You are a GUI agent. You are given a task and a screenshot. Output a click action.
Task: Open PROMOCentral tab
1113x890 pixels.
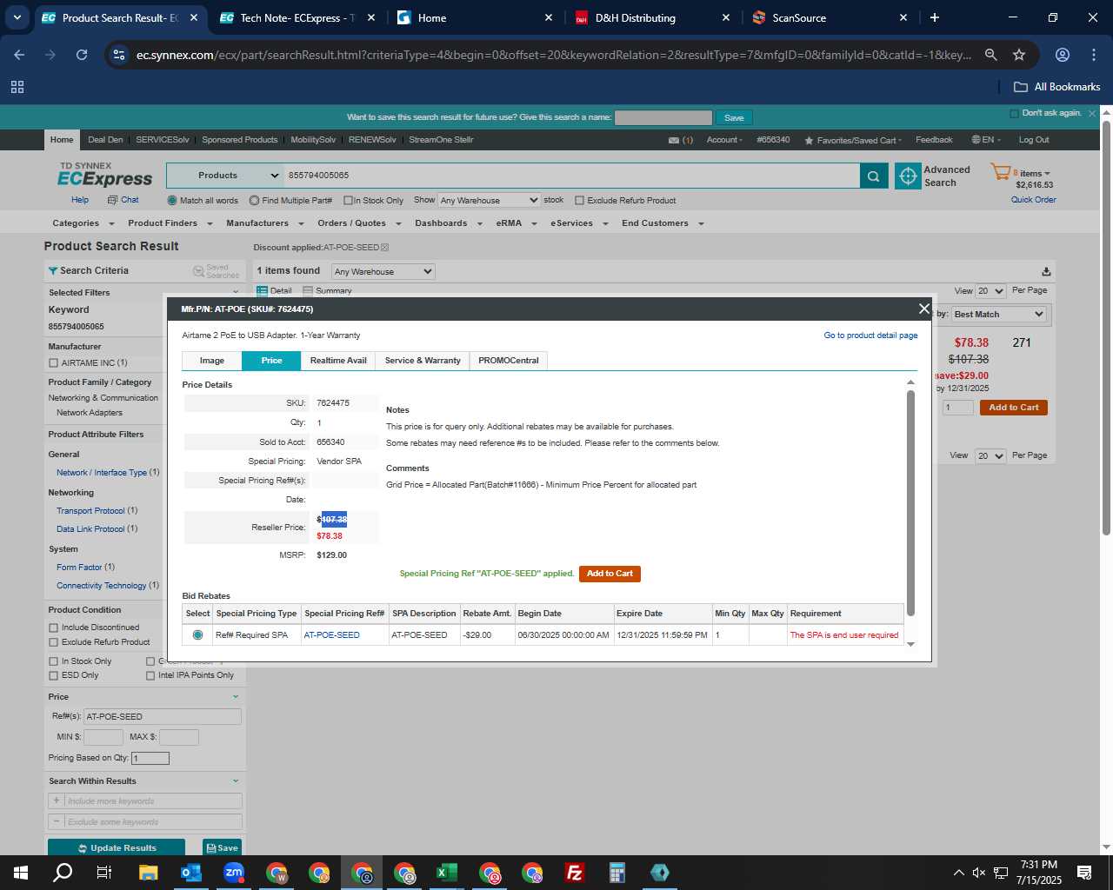pos(509,361)
